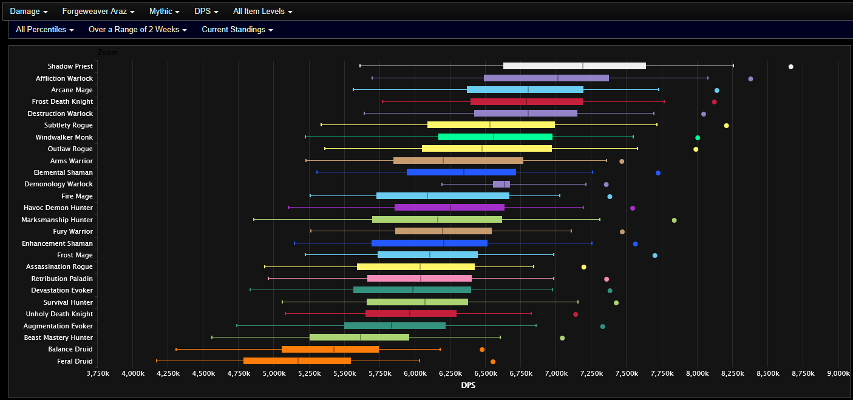Click the Windwalker Monk label
The image size is (853, 400).
click(x=64, y=138)
